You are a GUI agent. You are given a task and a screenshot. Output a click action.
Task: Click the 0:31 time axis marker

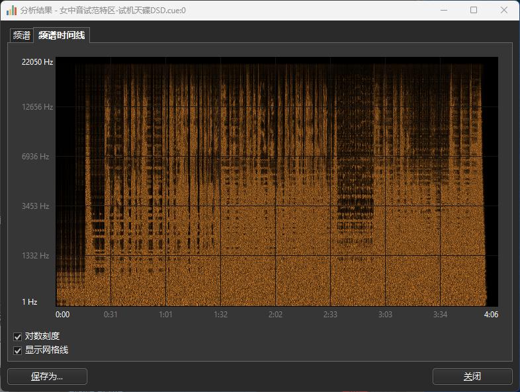point(110,315)
